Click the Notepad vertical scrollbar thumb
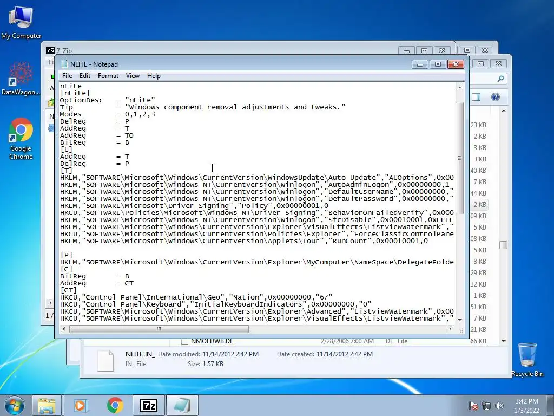This screenshot has width=554, height=416. tap(460, 158)
